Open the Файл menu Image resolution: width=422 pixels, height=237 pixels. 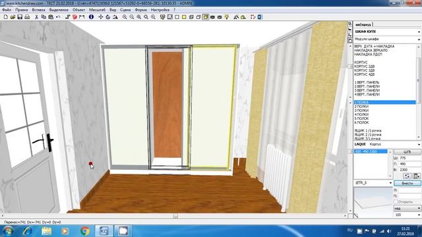point(7,10)
